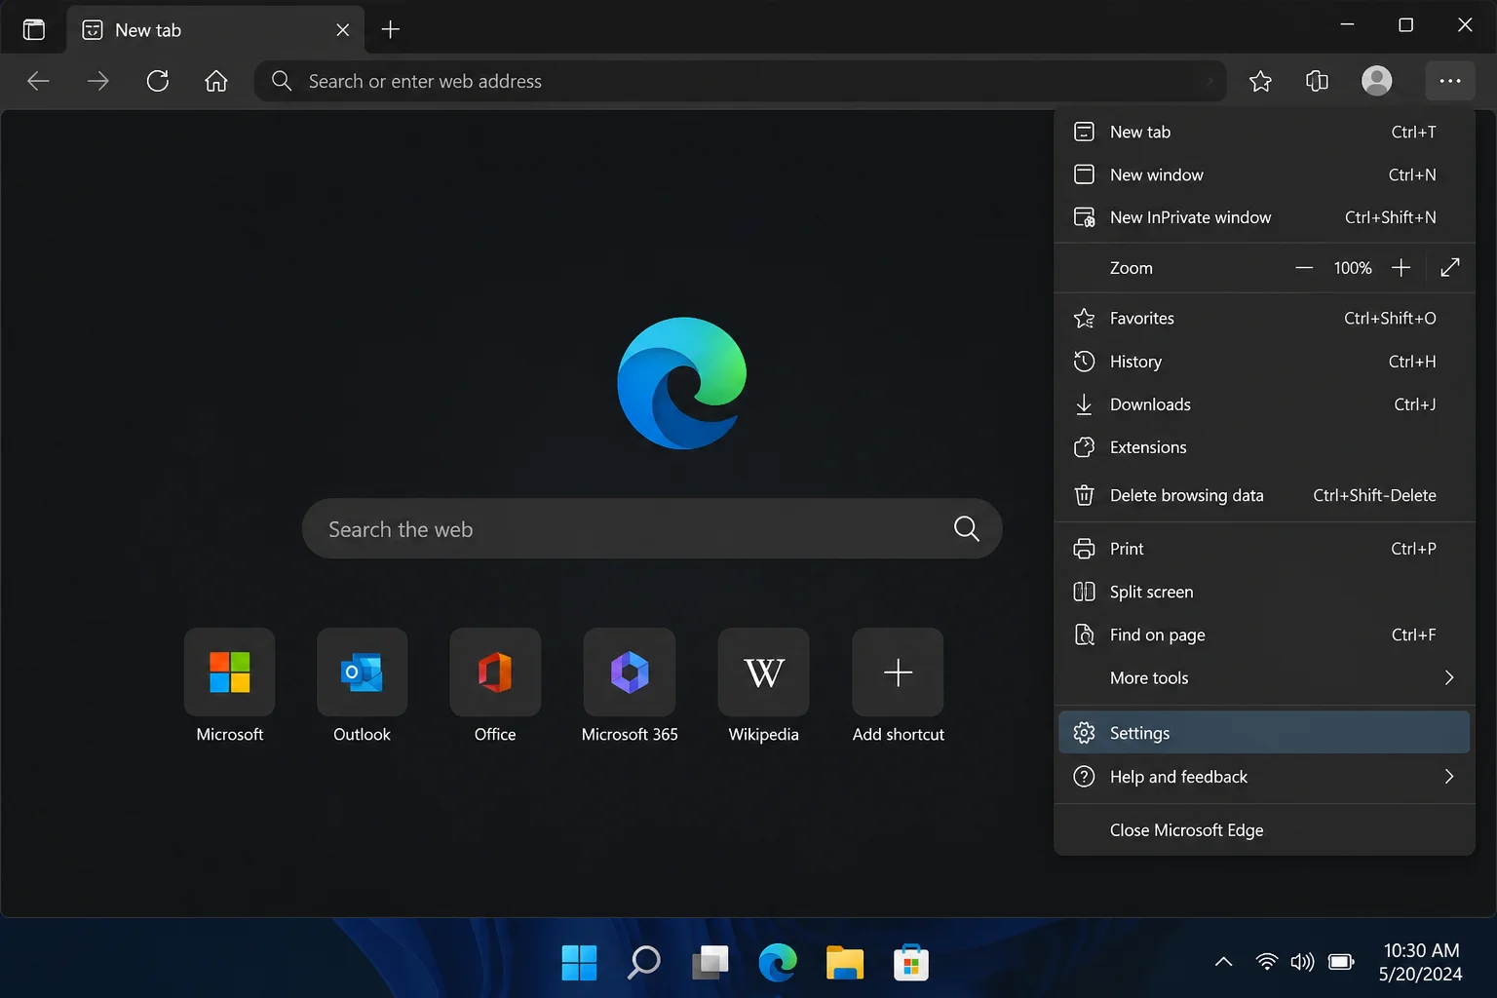Choose Delete browsing data

(1264, 495)
